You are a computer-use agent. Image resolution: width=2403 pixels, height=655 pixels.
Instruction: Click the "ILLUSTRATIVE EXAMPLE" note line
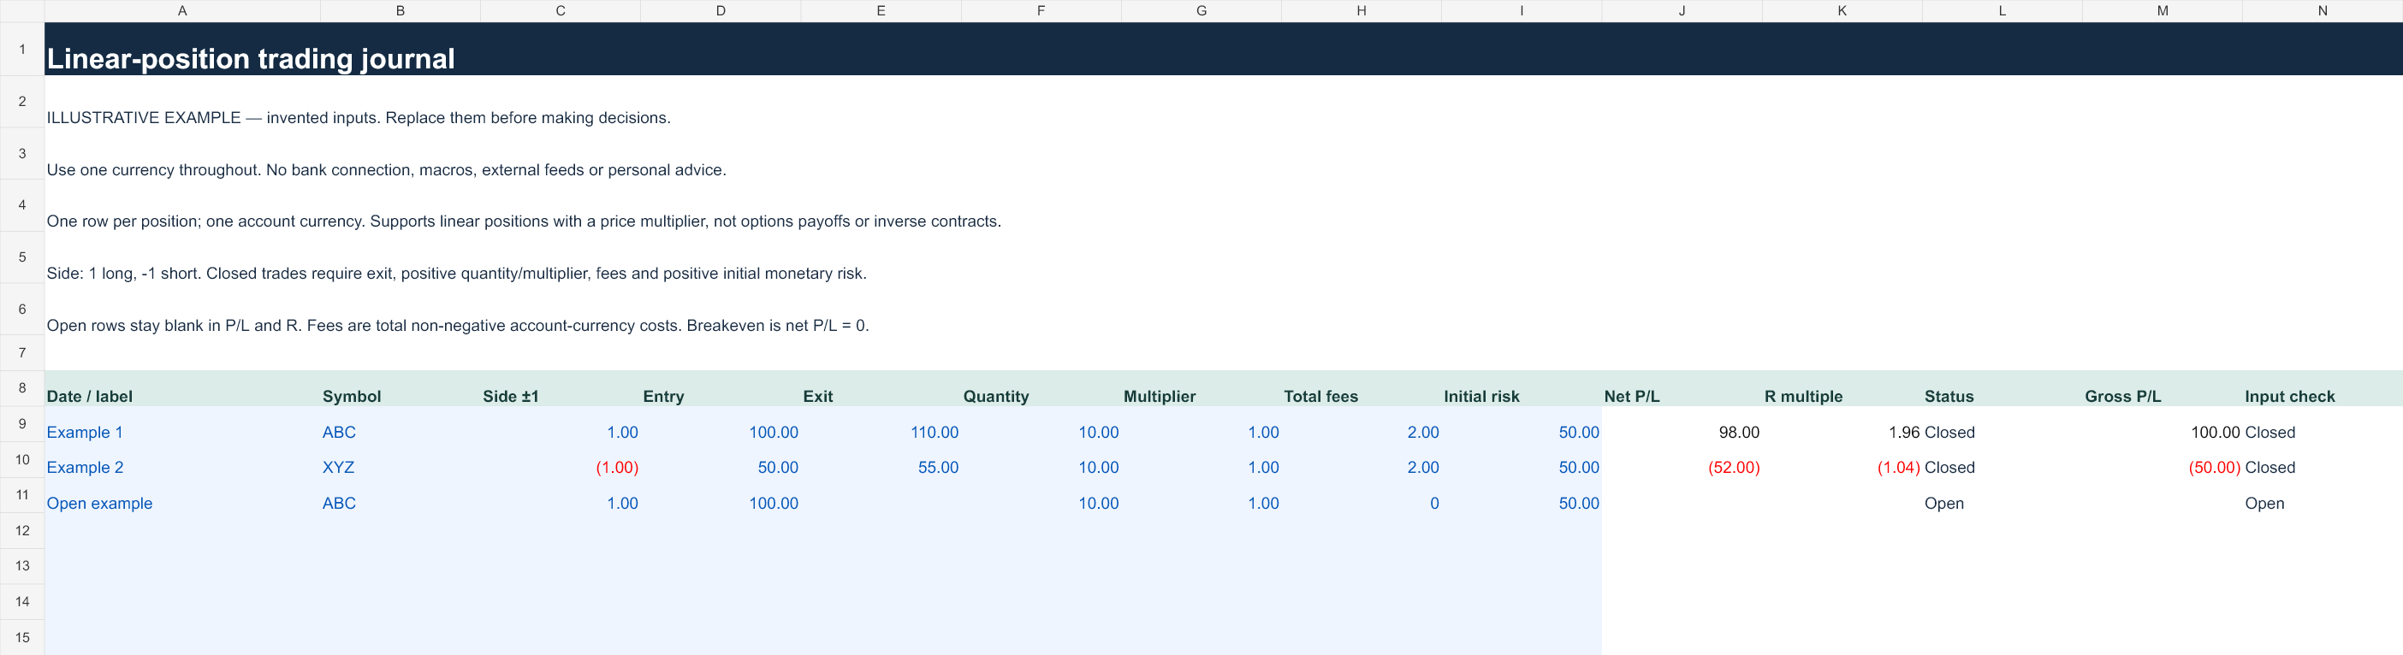click(x=359, y=117)
